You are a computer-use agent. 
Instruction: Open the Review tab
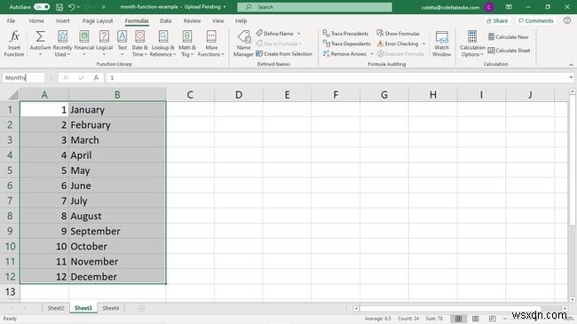[x=192, y=21]
